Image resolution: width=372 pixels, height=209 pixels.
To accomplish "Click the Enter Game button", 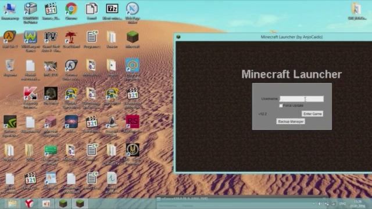I will click(313, 114).
